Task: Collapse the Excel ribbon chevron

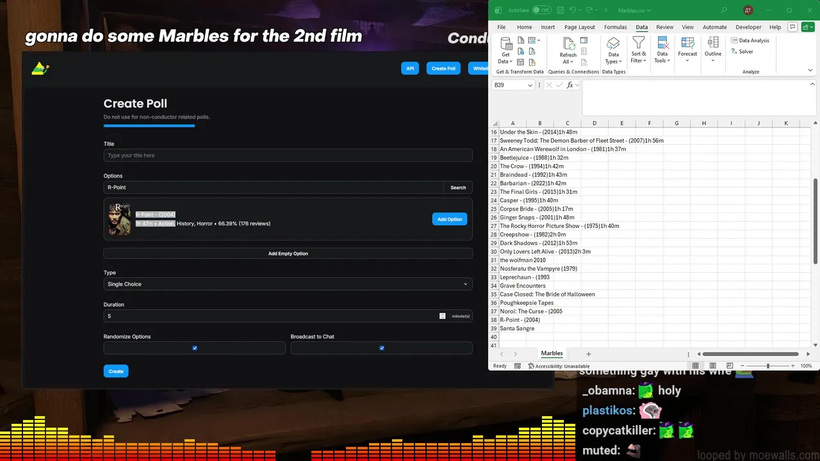Action: pos(810,72)
